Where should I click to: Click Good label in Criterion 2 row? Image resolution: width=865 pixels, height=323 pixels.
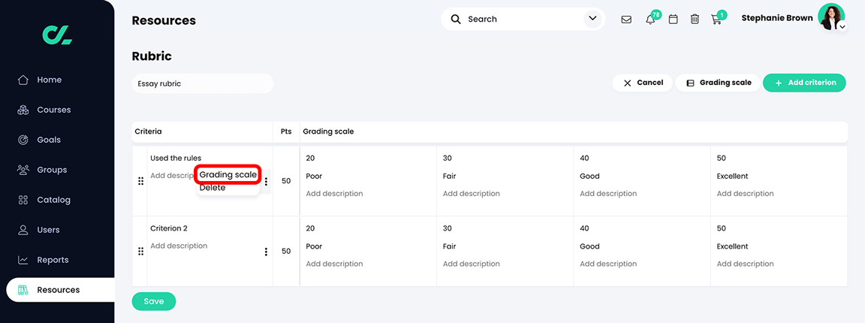pyautogui.click(x=589, y=246)
